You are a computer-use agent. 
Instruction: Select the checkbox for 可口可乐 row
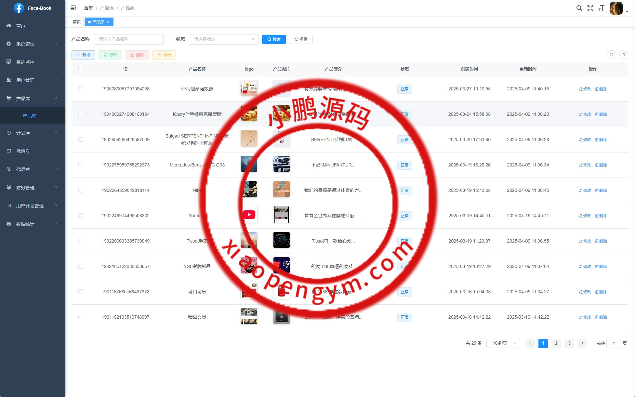(x=81, y=292)
